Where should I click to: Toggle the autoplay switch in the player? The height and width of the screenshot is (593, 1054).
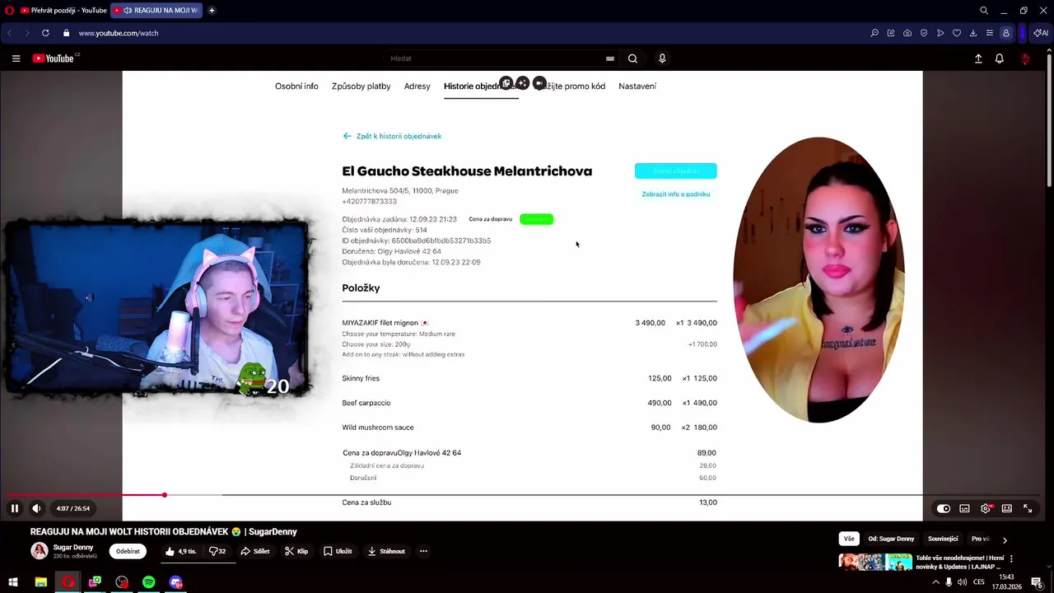[x=944, y=508]
